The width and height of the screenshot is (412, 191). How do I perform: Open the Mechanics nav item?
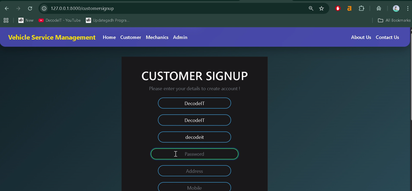pyautogui.click(x=157, y=37)
